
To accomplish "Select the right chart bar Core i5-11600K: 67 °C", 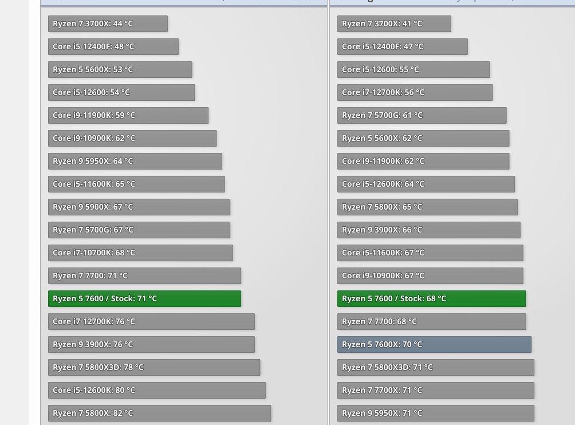I will coord(430,253).
